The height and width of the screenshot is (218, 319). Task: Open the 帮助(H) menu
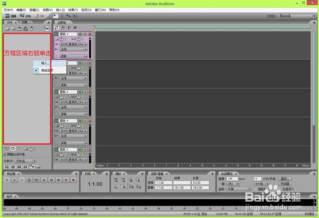(114, 10)
